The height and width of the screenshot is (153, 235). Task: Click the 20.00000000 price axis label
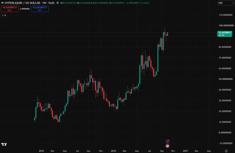[226, 111]
